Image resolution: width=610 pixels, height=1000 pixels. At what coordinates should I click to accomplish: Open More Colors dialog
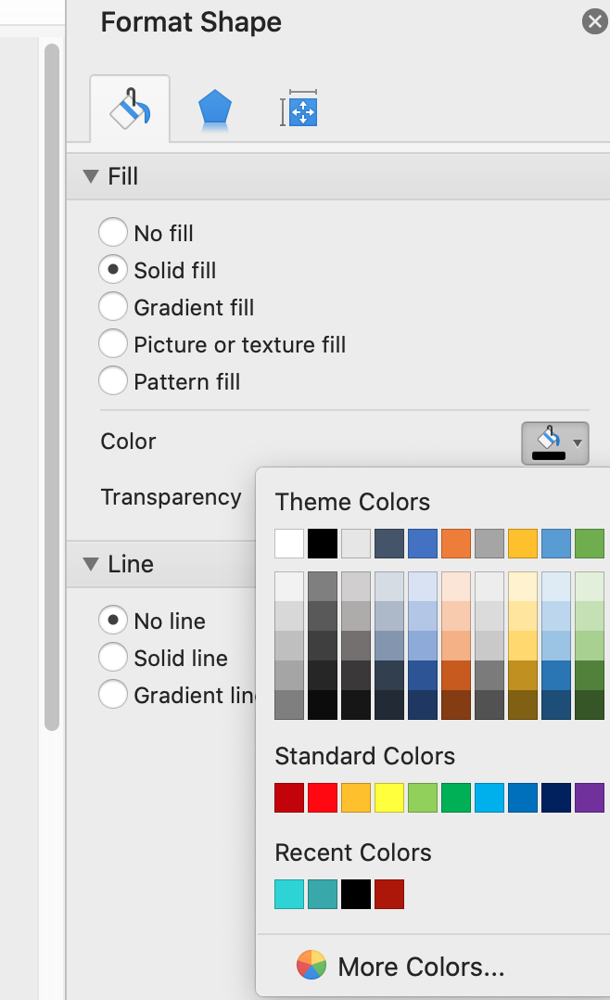pyautogui.click(x=421, y=968)
